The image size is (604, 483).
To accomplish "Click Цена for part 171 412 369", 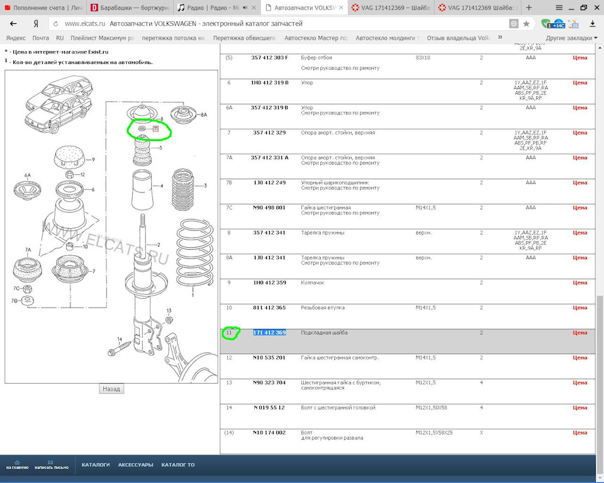I will pos(579,333).
